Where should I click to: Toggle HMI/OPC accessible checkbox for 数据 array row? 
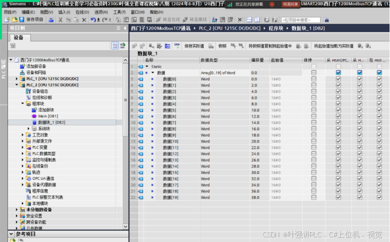338,73
